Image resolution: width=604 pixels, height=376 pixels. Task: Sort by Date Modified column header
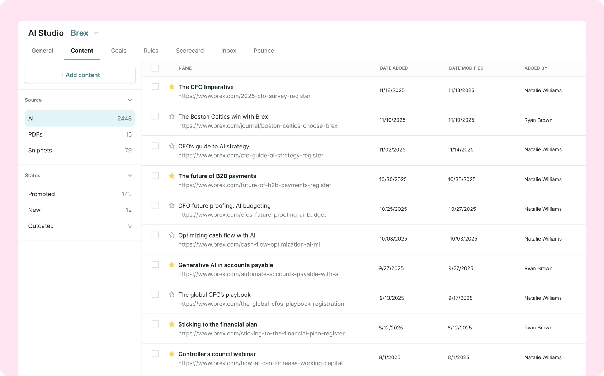click(x=466, y=68)
